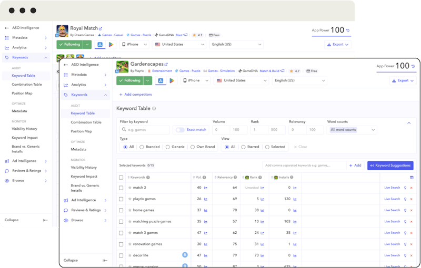Image resolution: width=421 pixels, height=268 pixels.
Task: Open volume chart for 'match 3' keyword
Action: (x=206, y=188)
